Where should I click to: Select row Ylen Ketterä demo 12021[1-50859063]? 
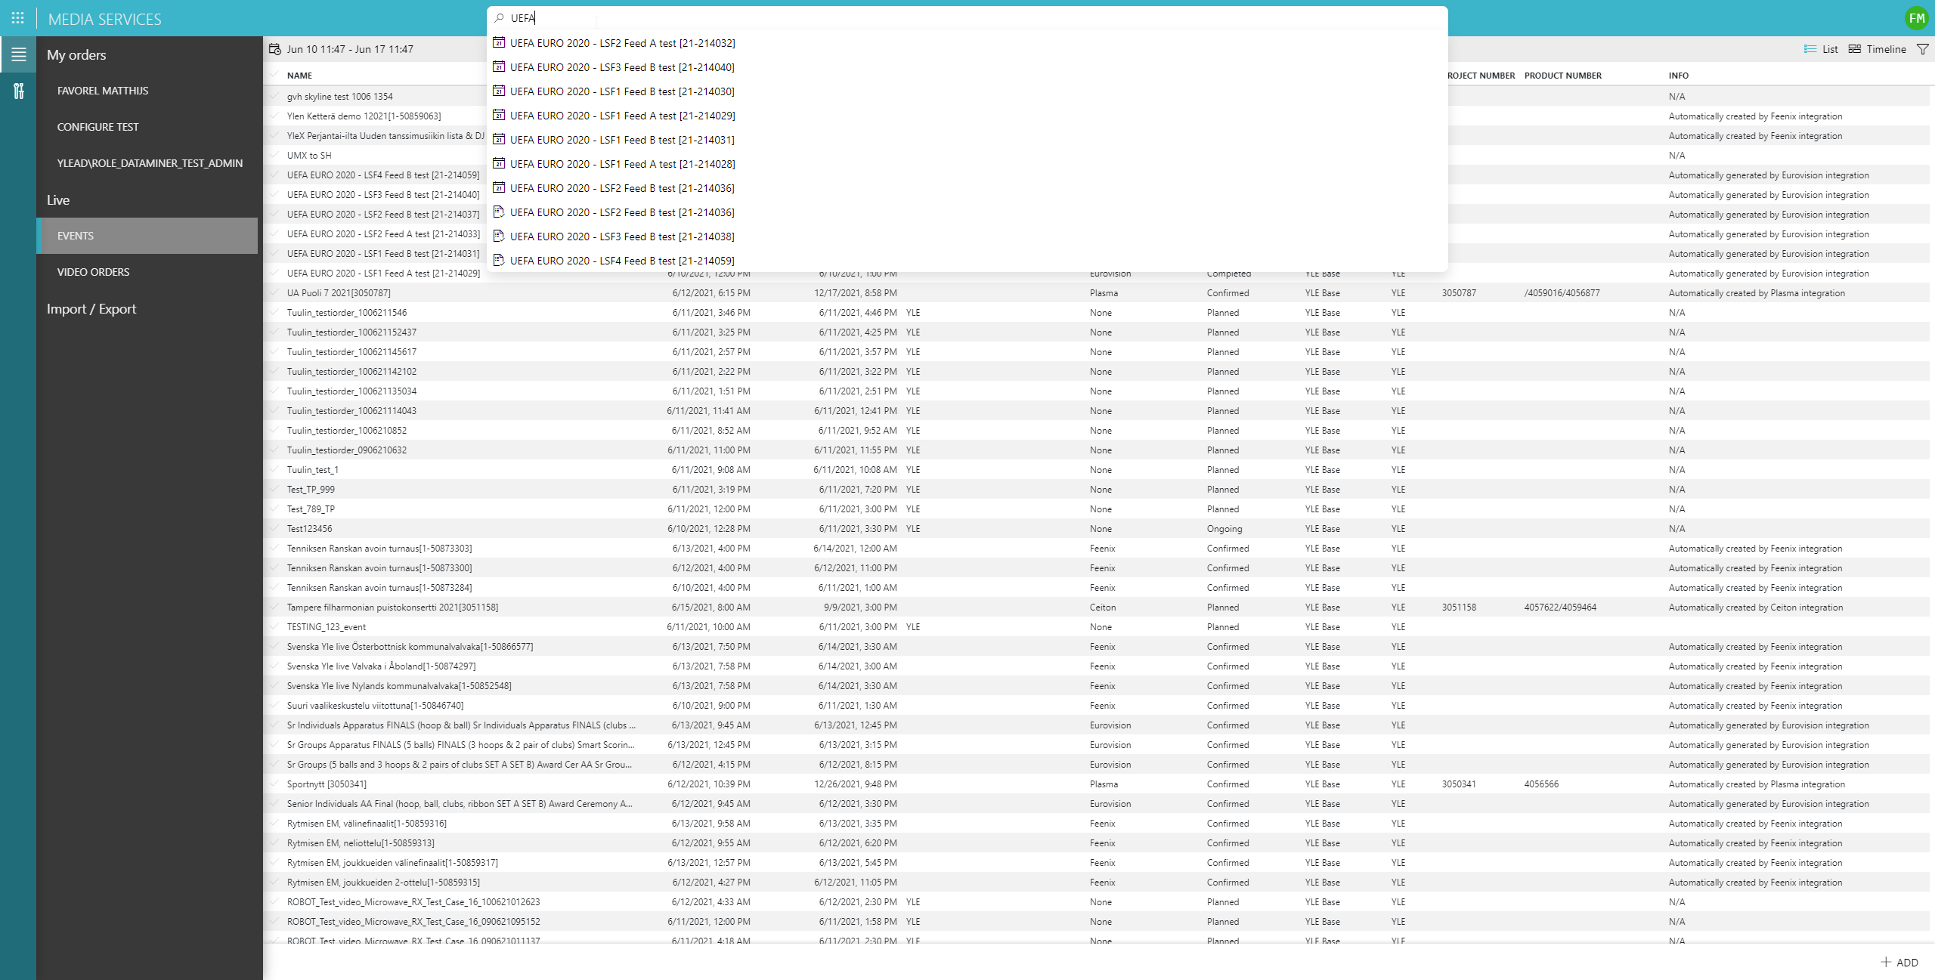point(364,116)
